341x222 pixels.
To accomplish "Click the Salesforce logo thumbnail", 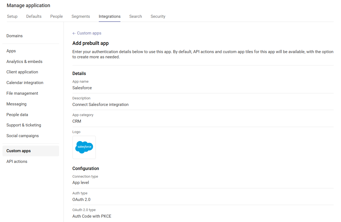I will click(84, 147).
